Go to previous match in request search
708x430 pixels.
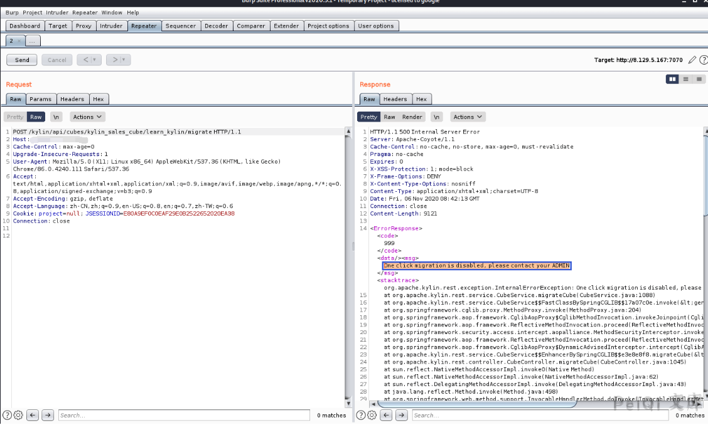pos(33,415)
